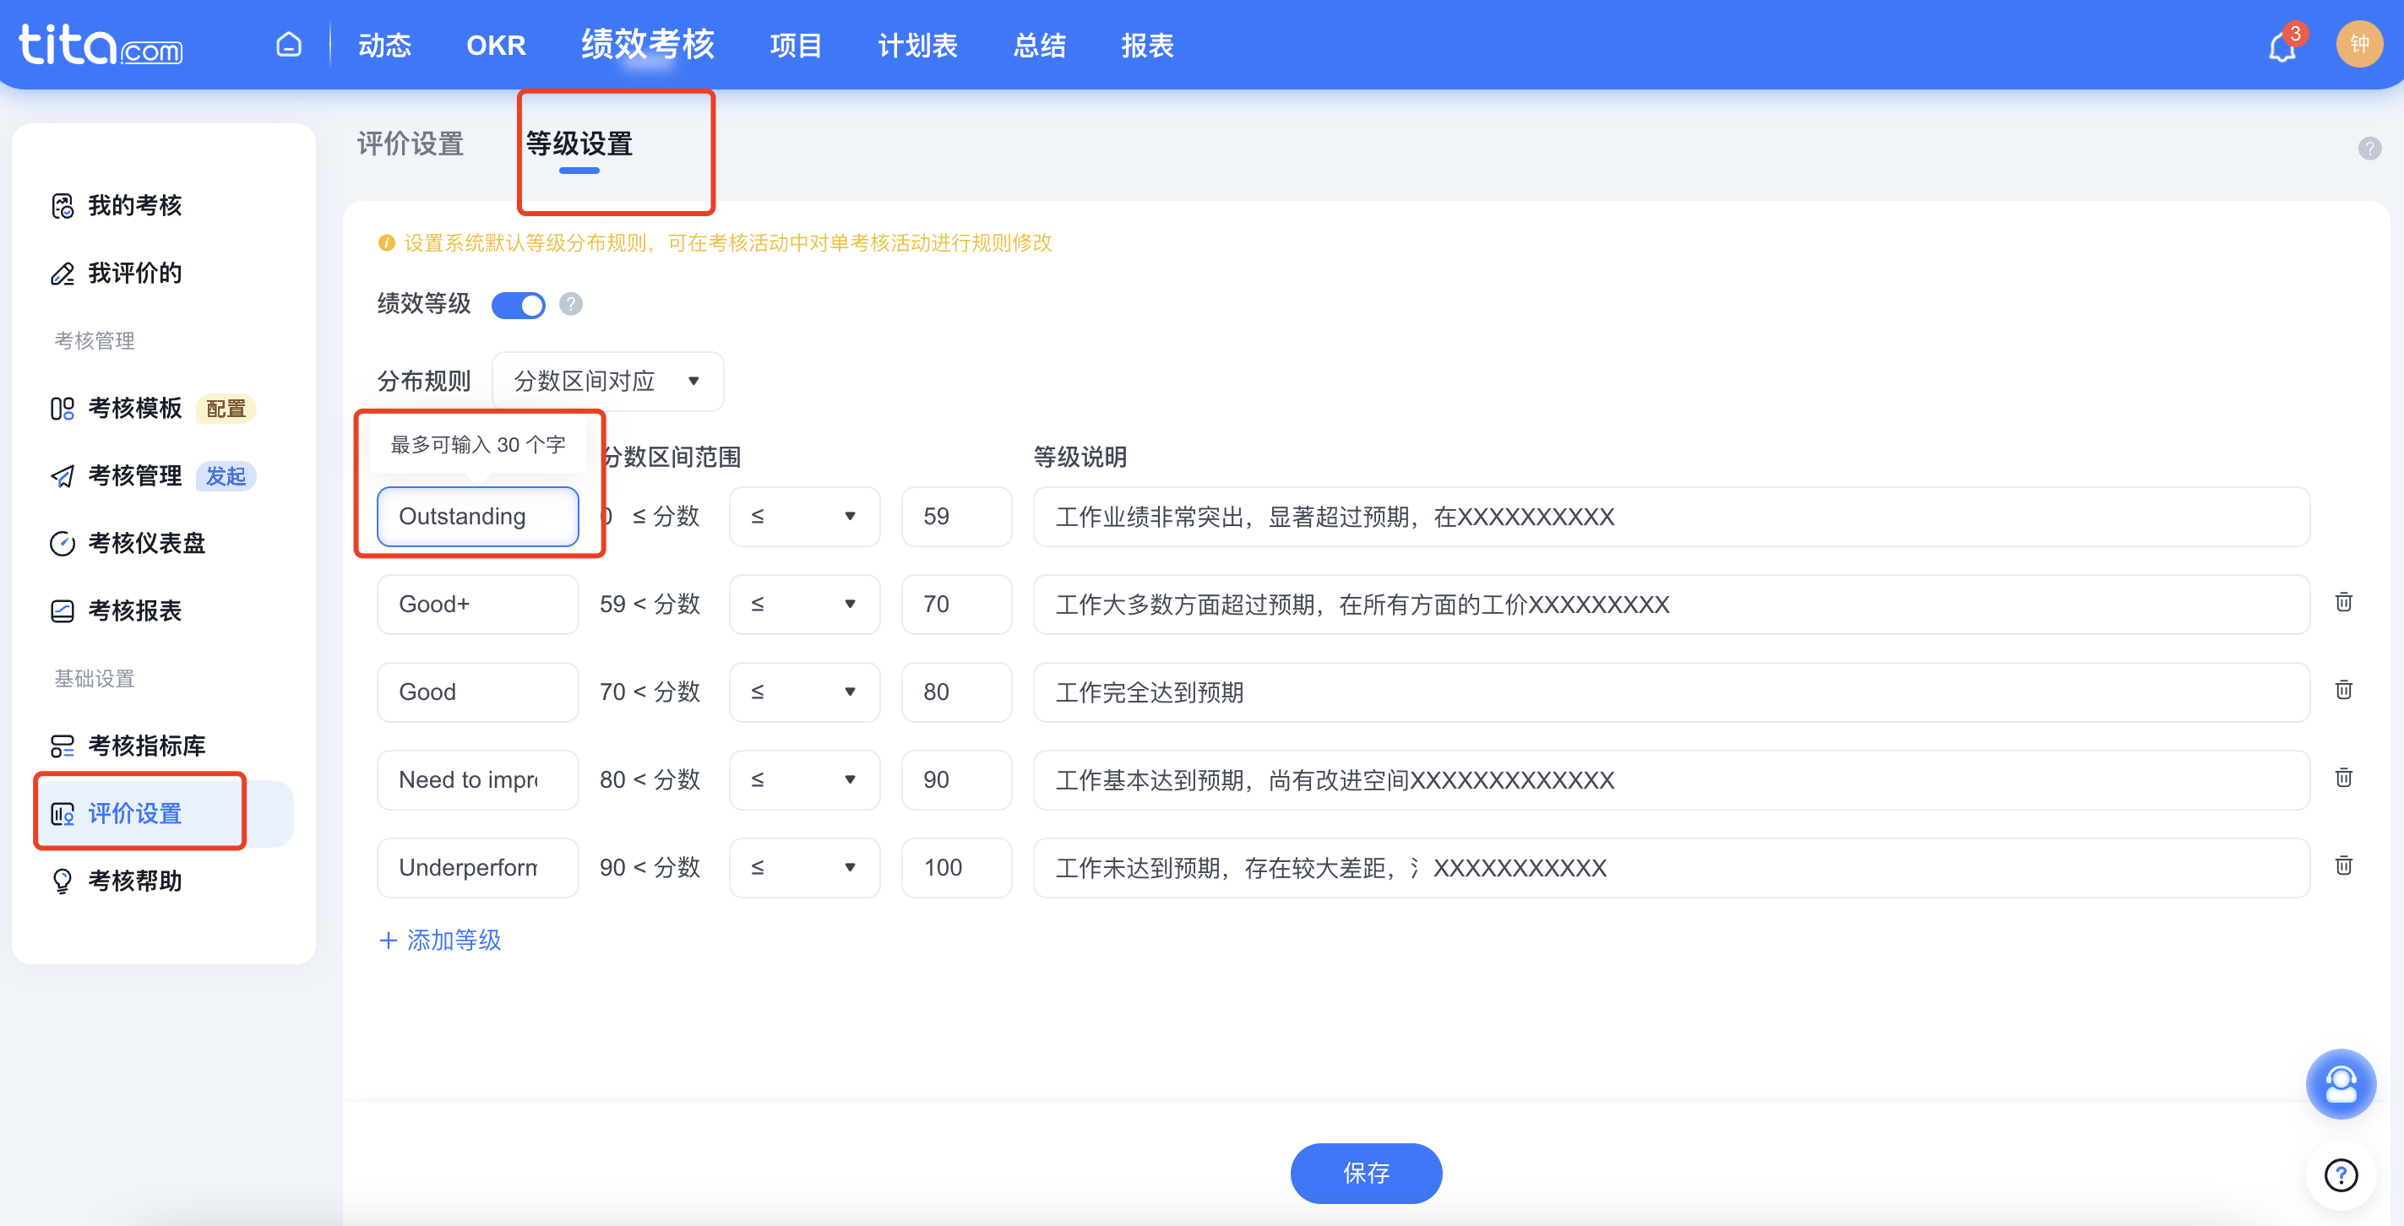Click the Outstanding level name field
This screenshot has height=1226, width=2404.
click(478, 516)
